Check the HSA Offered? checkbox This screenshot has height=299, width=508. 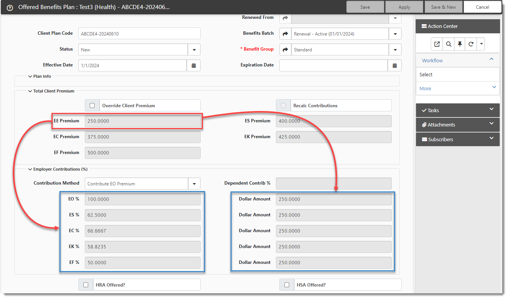[287, 285]
